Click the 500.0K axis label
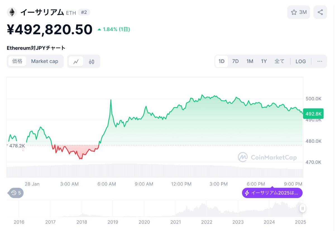The height and width of the screenshot is (231, 335). 314,99
